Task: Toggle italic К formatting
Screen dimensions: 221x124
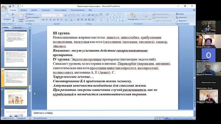Action: [47, 20]
